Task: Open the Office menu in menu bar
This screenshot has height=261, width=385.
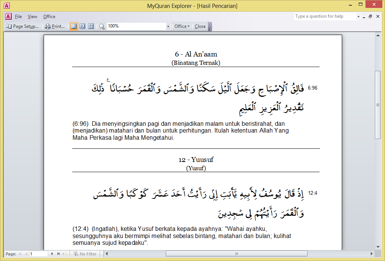Action: 49,17
